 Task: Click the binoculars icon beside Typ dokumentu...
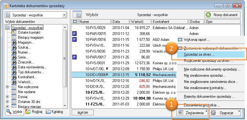click(x=14, y=72)
